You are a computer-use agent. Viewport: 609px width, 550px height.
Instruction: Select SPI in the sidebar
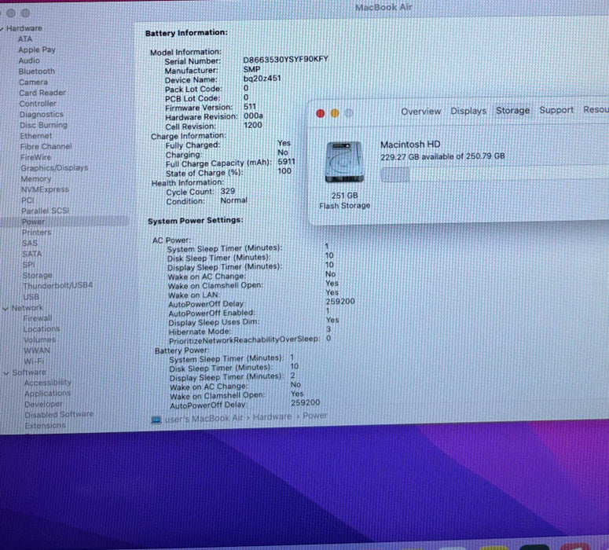[x=28, y=265]
